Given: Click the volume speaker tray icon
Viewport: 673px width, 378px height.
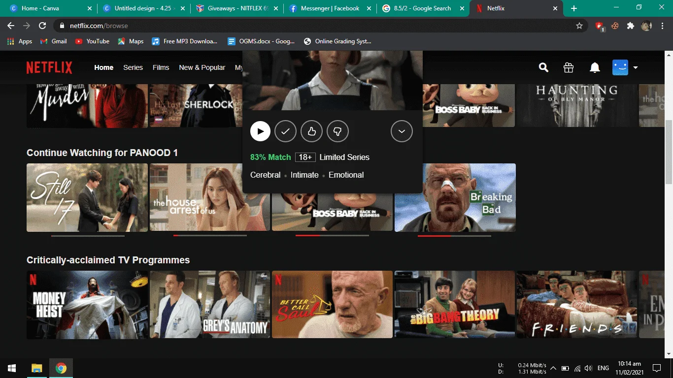Looking at the screenshot, I should click(588, 368).
